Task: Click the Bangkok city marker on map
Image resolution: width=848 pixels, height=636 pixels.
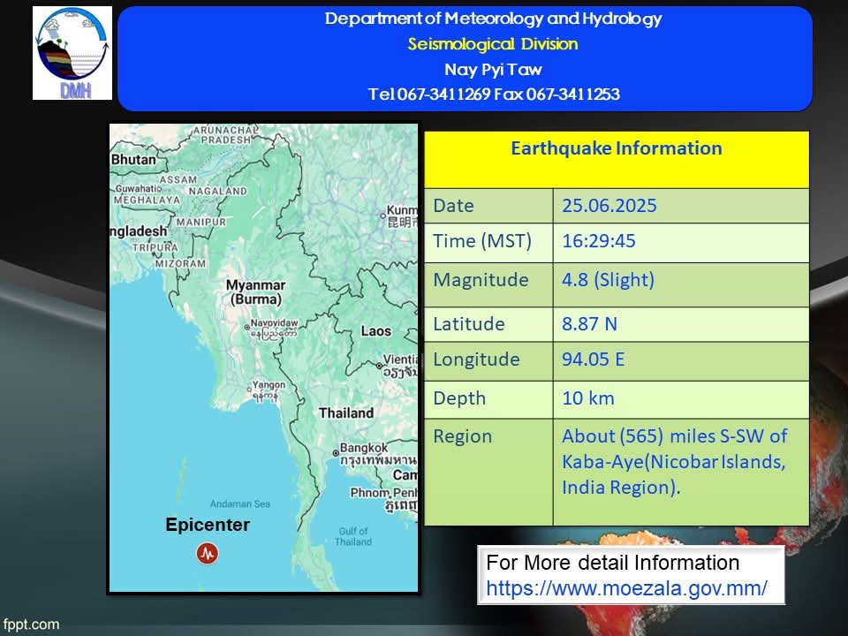Action: pyautogui.click(x=336, y=454)
